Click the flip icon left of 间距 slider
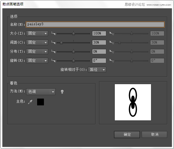 53,42
